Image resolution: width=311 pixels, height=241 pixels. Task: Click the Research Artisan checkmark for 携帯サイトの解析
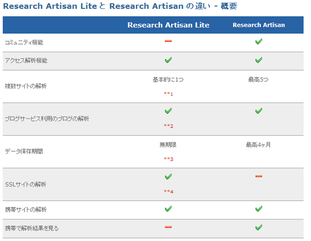point(259,209)
